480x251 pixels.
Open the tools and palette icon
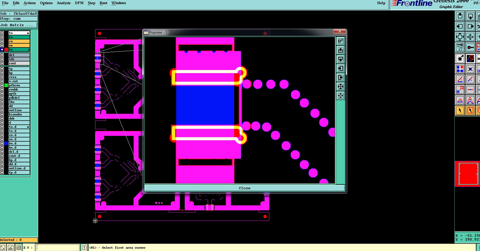pos(460,47)
